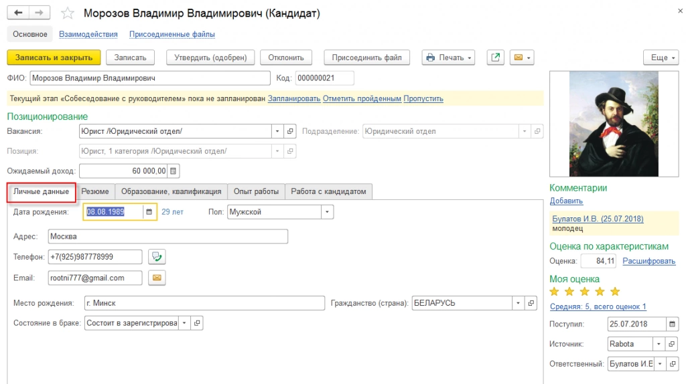This screenshot has width=686, height=384.
Task: Switch to the Резюме tab
Action: click(95, 191)
